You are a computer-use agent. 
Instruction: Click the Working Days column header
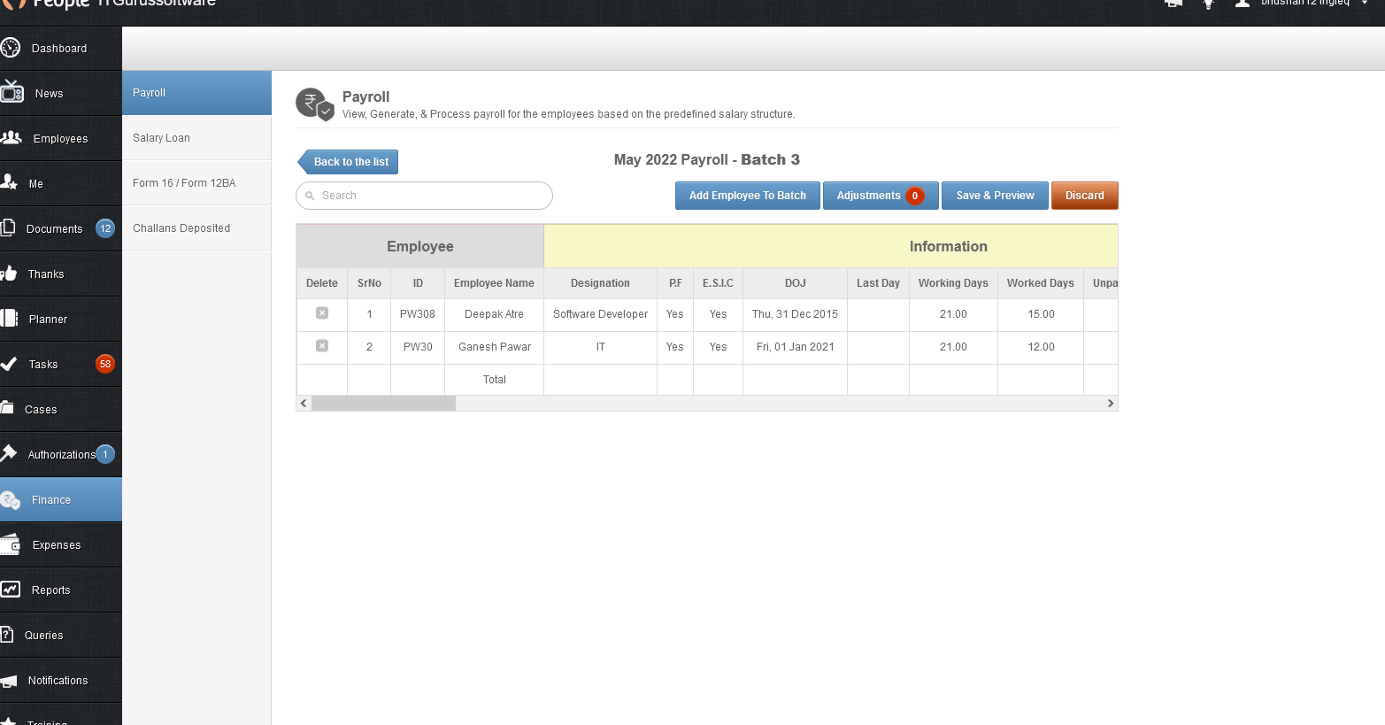click(x=953, y=283)
